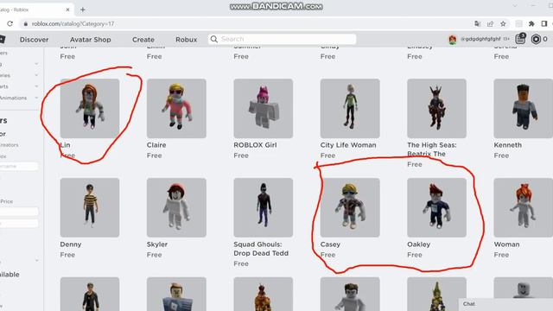Open the Skyler character thumbnail
Viewport: 553px width, 311px height.
[176, 207]
